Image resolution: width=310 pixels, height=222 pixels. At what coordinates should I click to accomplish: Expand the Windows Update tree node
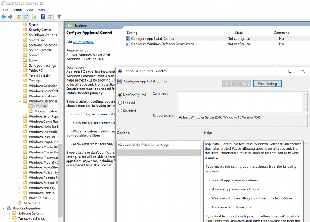click(x=20, y=193)
